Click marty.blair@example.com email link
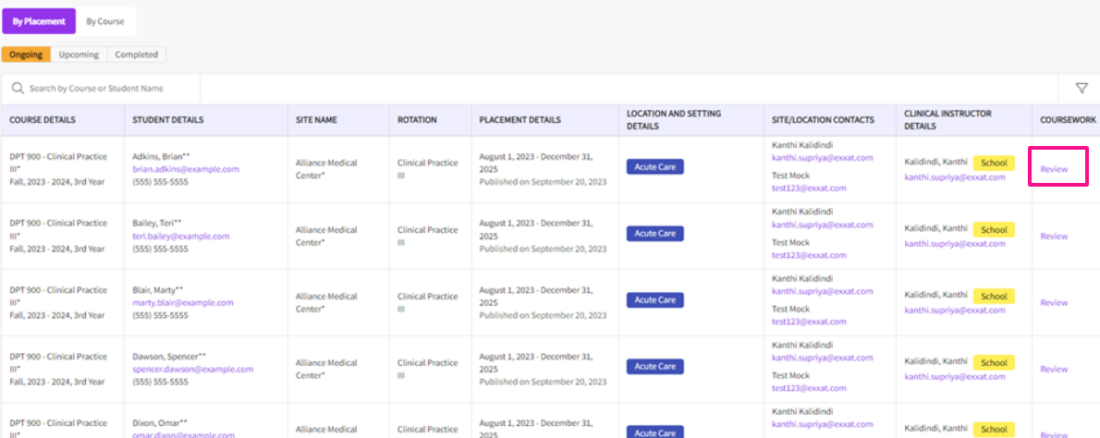 182,302
